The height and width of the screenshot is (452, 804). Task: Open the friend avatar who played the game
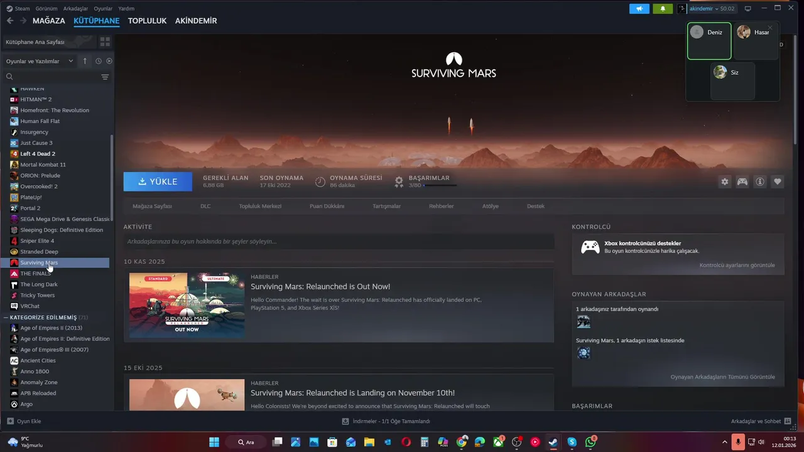[x=584, y=322]
